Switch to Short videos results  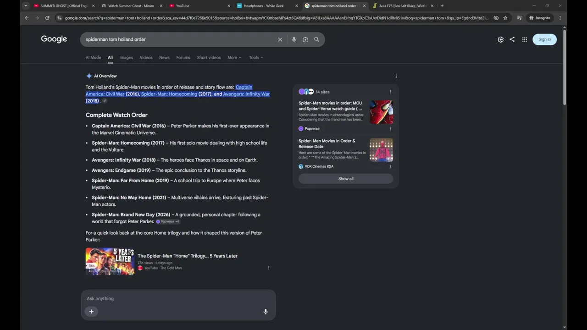tap(209, 57)
